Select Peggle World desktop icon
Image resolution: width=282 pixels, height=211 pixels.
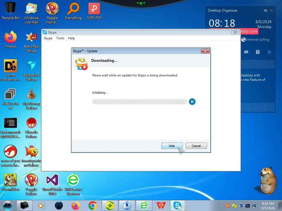point(52,13)
